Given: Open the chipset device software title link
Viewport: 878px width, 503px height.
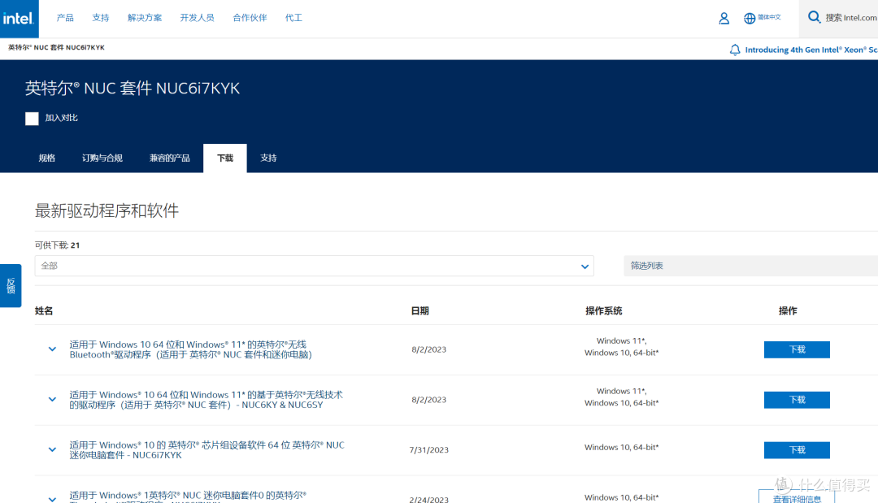Looking at the screenshot, I should coord(207,450).
